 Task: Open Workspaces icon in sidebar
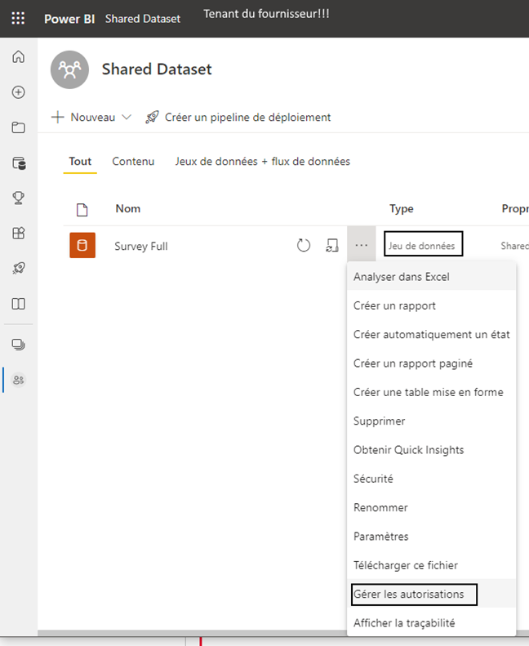[x=18, y=344]
